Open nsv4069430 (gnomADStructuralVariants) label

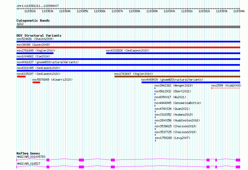(172, 80)
